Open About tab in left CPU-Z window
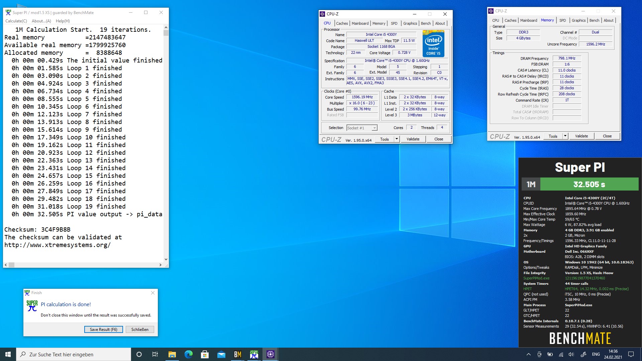 440,23
